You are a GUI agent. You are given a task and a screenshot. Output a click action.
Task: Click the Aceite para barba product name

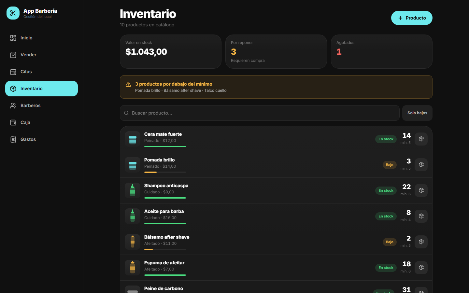click(x=164, y=211)
